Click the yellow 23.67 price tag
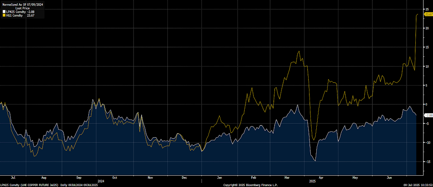 [428, 14]
